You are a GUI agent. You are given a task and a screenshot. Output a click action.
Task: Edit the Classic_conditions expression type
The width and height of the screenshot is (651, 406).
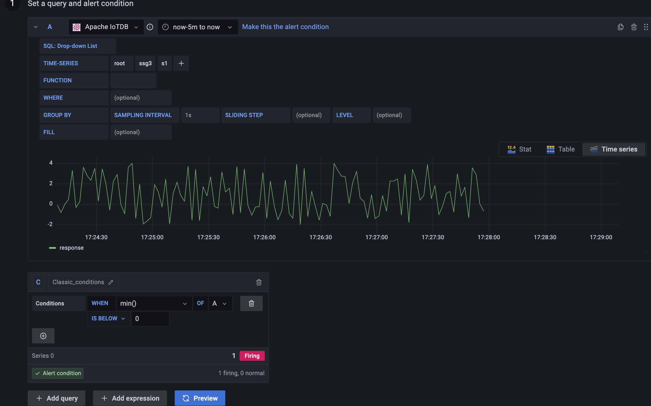click(111, 282)
